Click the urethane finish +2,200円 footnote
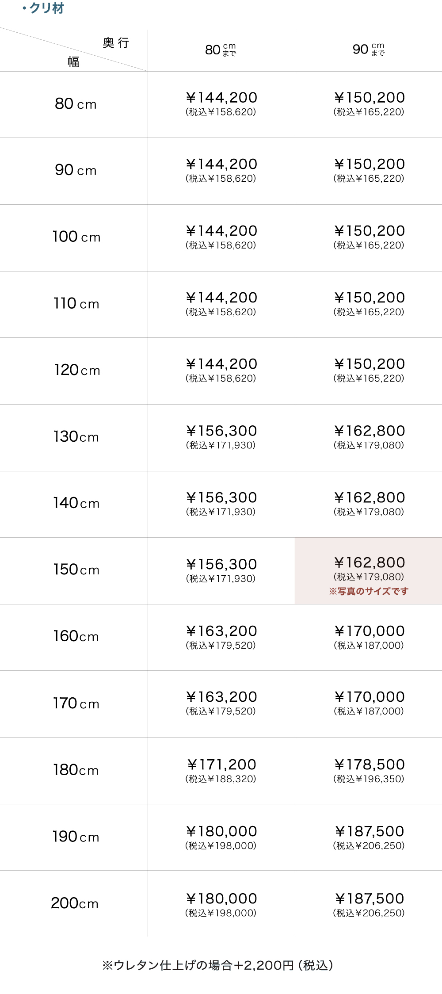442x994 pixels. coord(217,965)
